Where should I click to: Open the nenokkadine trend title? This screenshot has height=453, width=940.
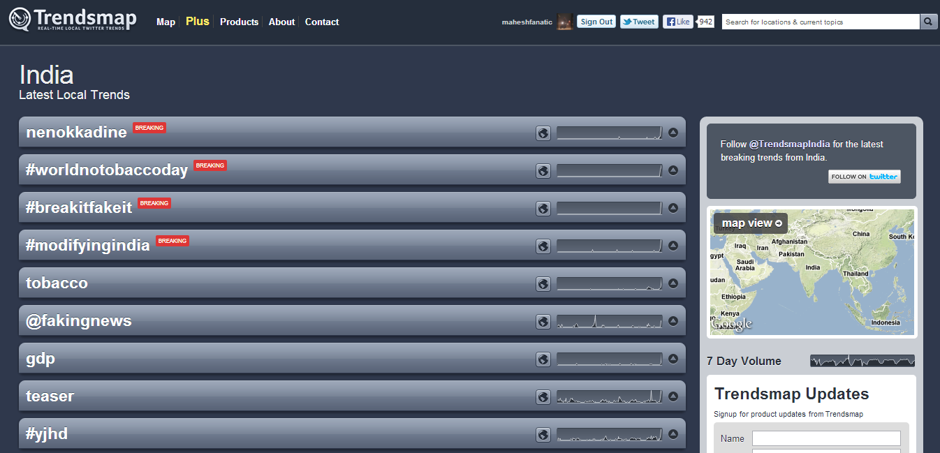click(77, 132)
